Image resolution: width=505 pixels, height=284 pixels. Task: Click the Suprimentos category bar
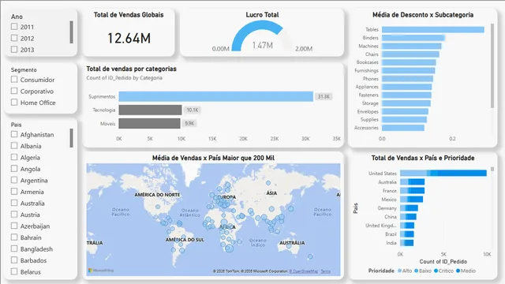click(x=215, y=96)
